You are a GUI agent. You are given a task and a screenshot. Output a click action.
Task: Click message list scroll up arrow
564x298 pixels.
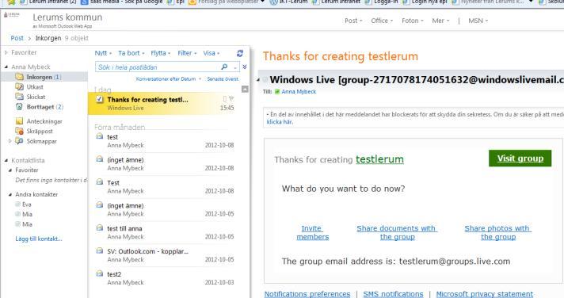(245, 89)
